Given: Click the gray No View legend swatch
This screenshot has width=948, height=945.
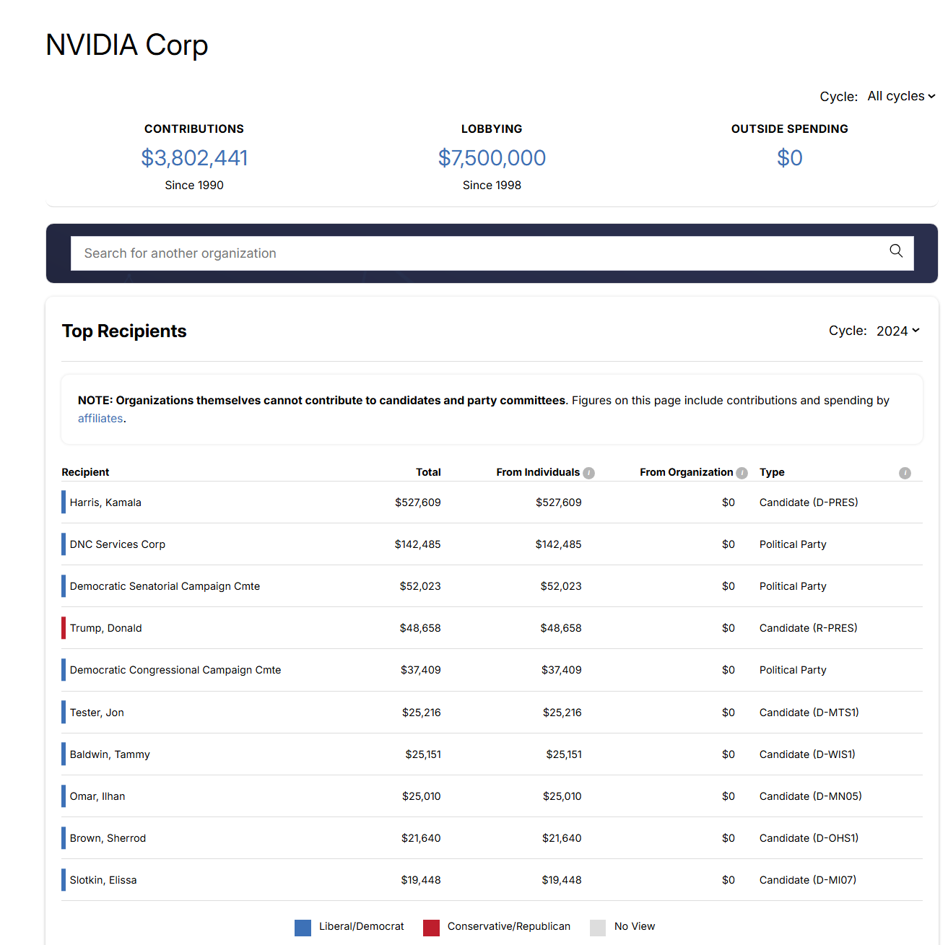Looking at the screenshot, I should tap(598, 928).
